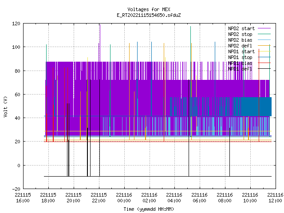This screenshot has height=213, width=284.
Task: Select the NPD2 defl legend label
Action: (240, 46)
